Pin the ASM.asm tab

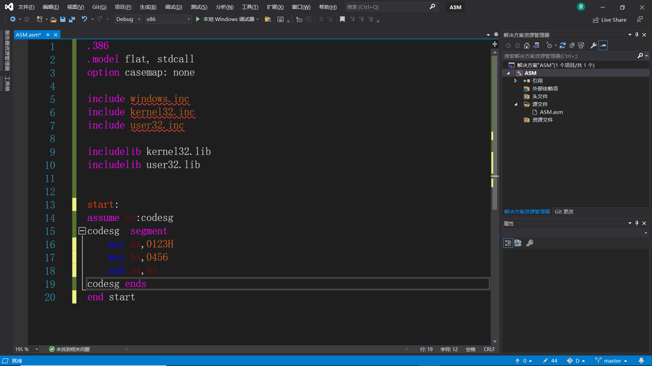point(48,35)
